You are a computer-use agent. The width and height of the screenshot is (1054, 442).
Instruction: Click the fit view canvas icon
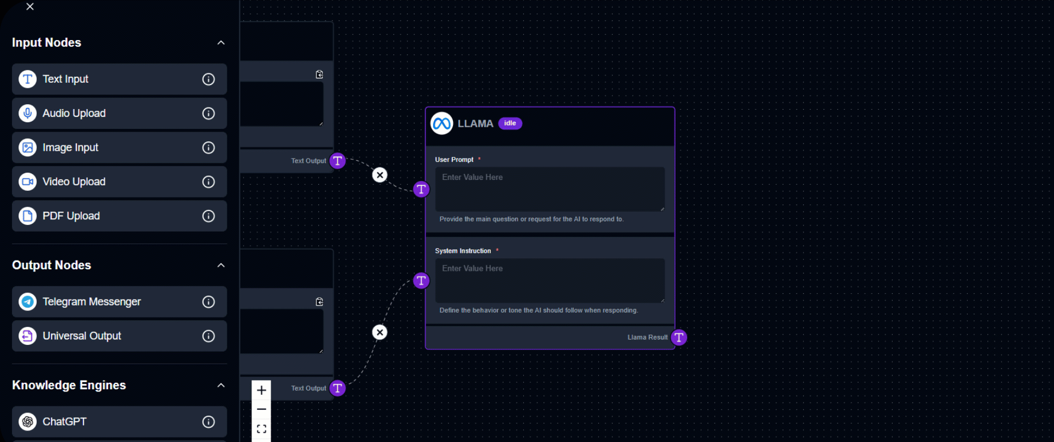(261, 429)
